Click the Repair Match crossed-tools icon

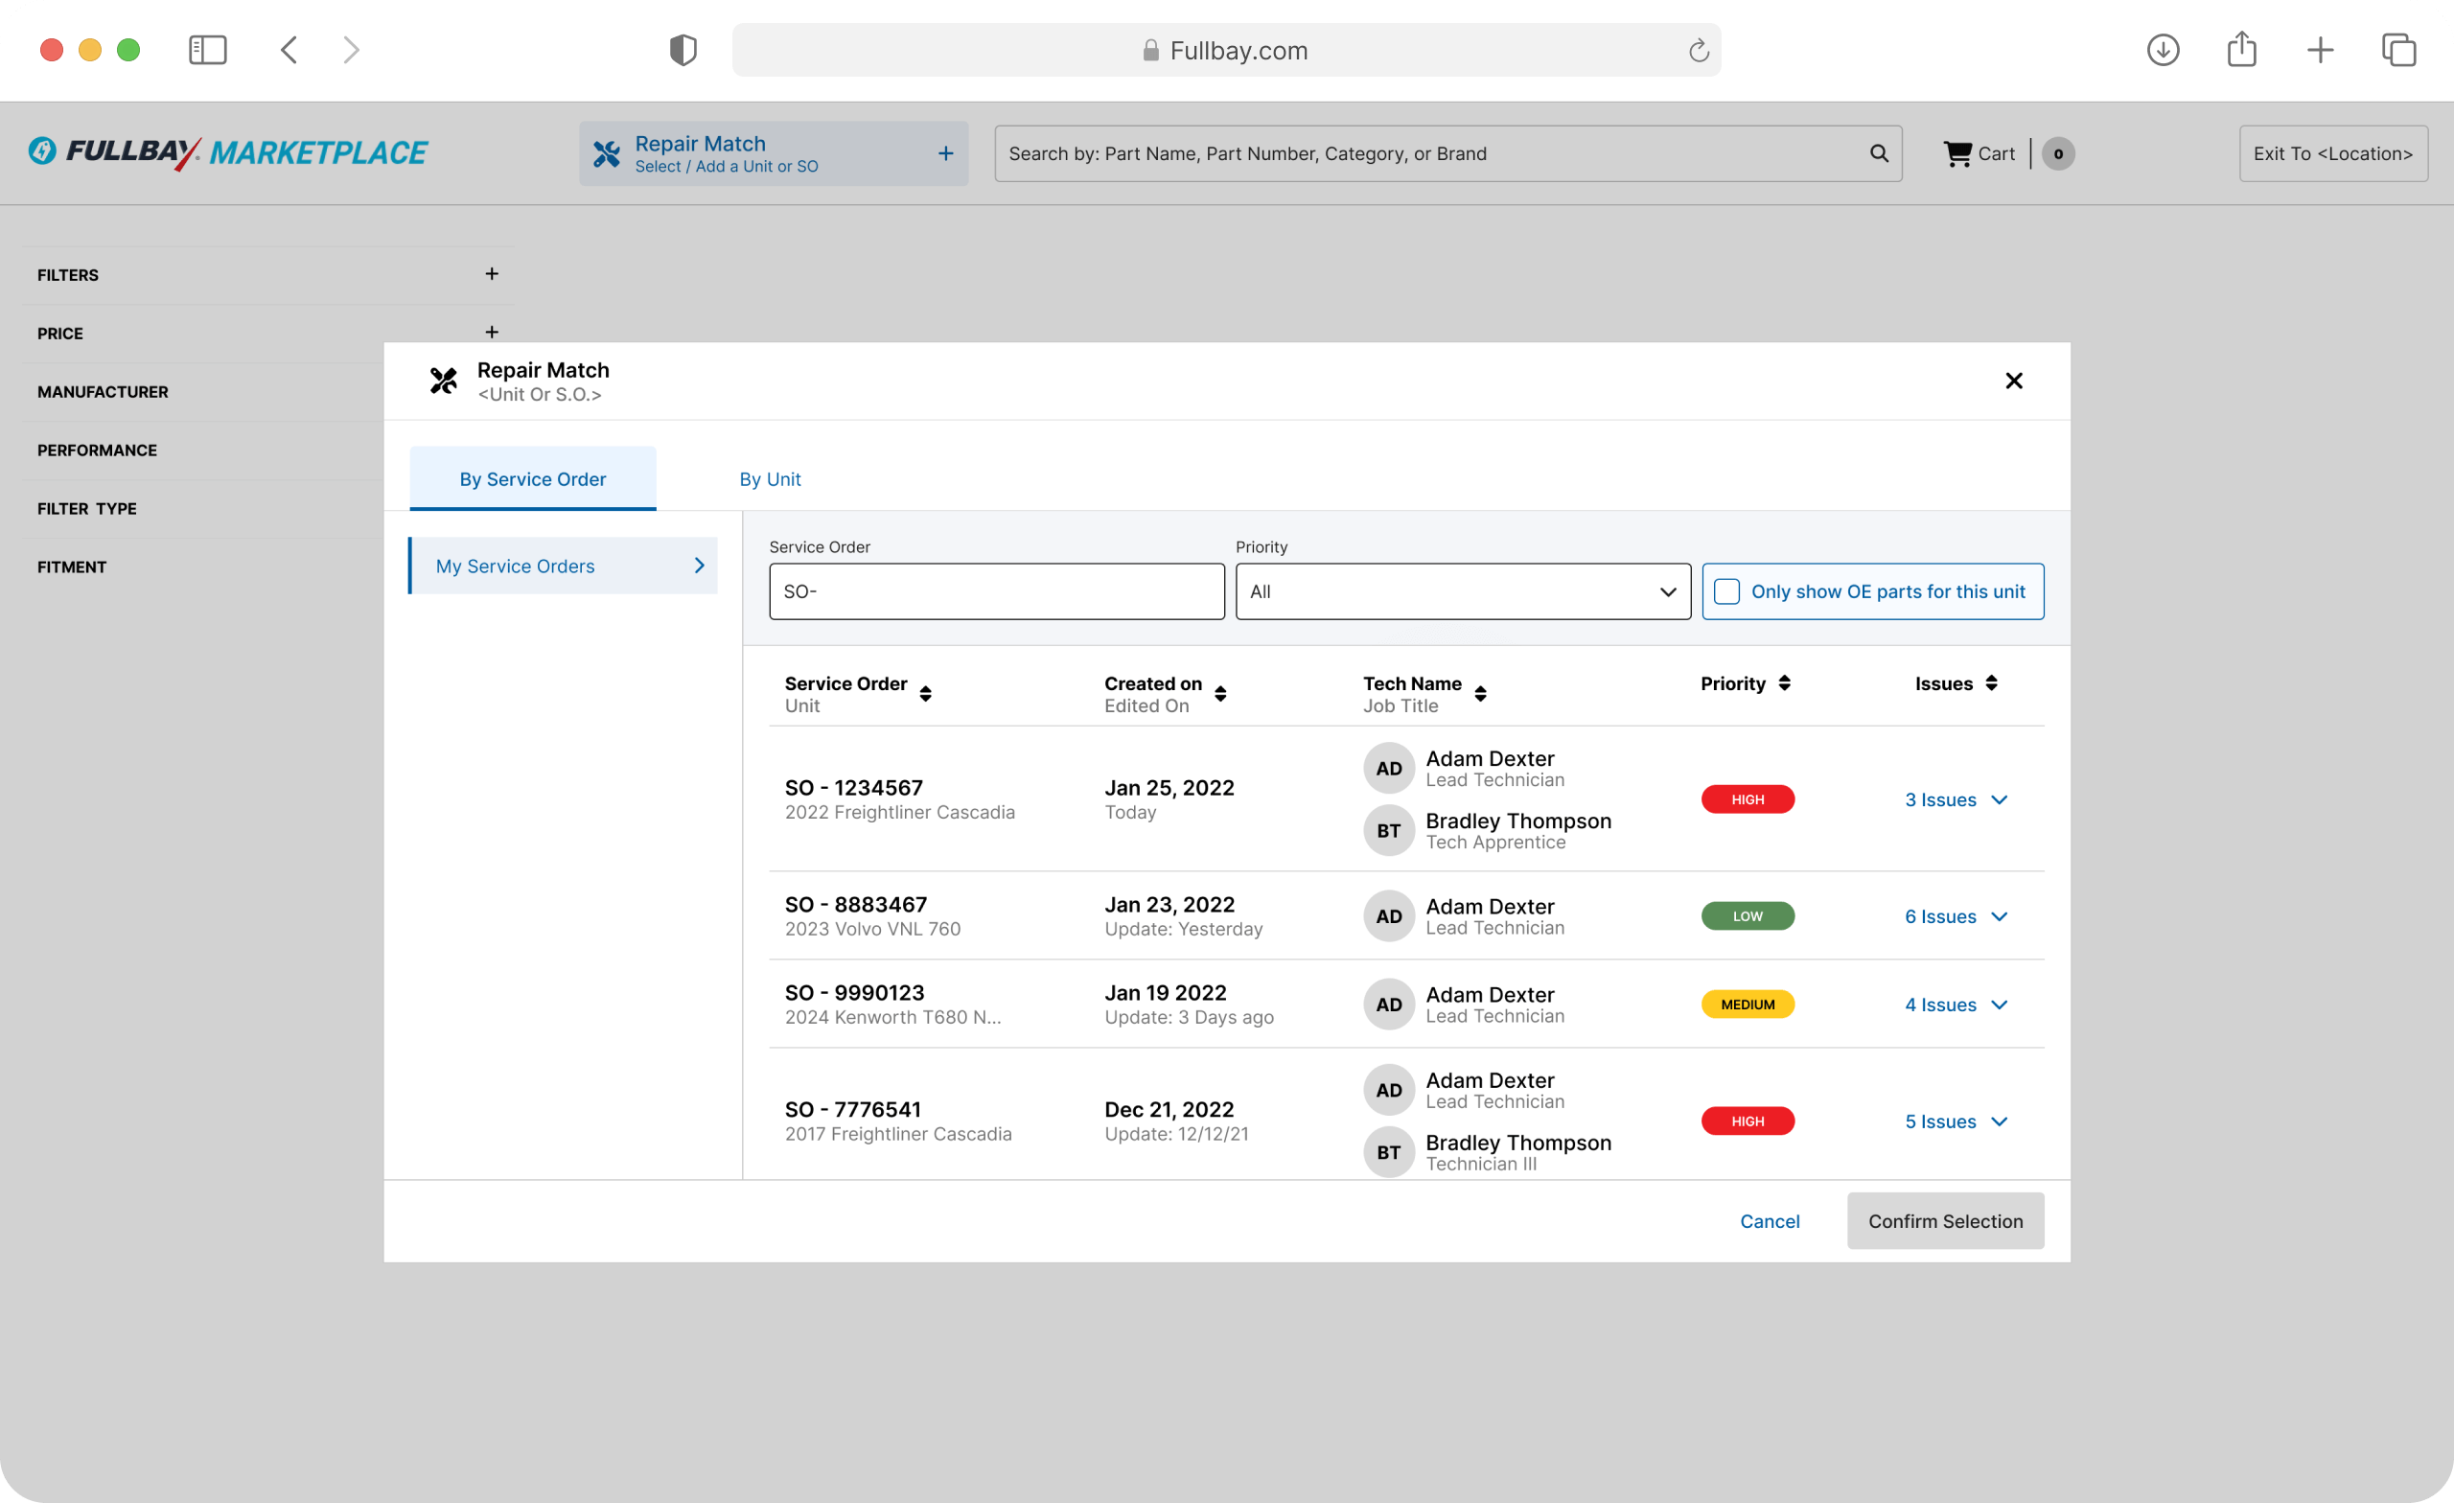coord(608,152)
